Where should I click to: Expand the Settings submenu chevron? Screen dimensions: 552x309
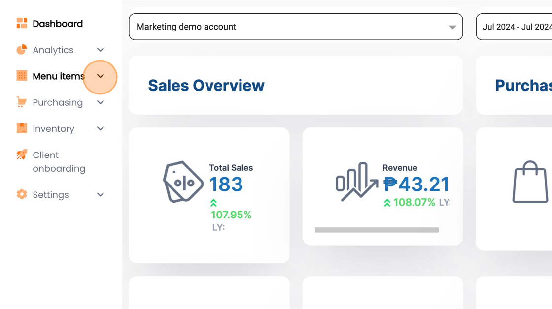(x=101, y=194)
